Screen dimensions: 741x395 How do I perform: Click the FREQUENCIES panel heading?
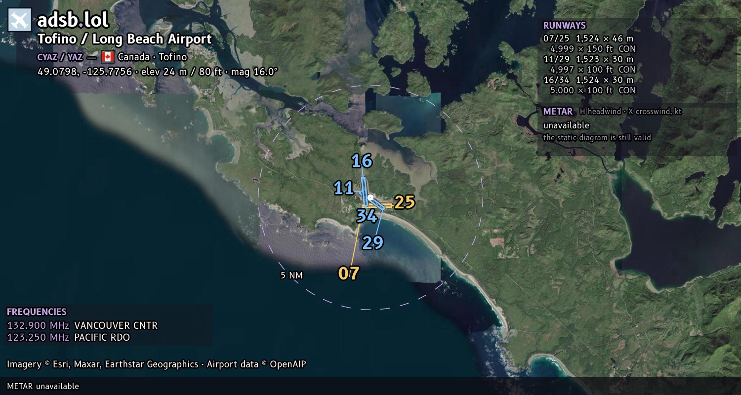pyautogui.click(x=37, y=312)
